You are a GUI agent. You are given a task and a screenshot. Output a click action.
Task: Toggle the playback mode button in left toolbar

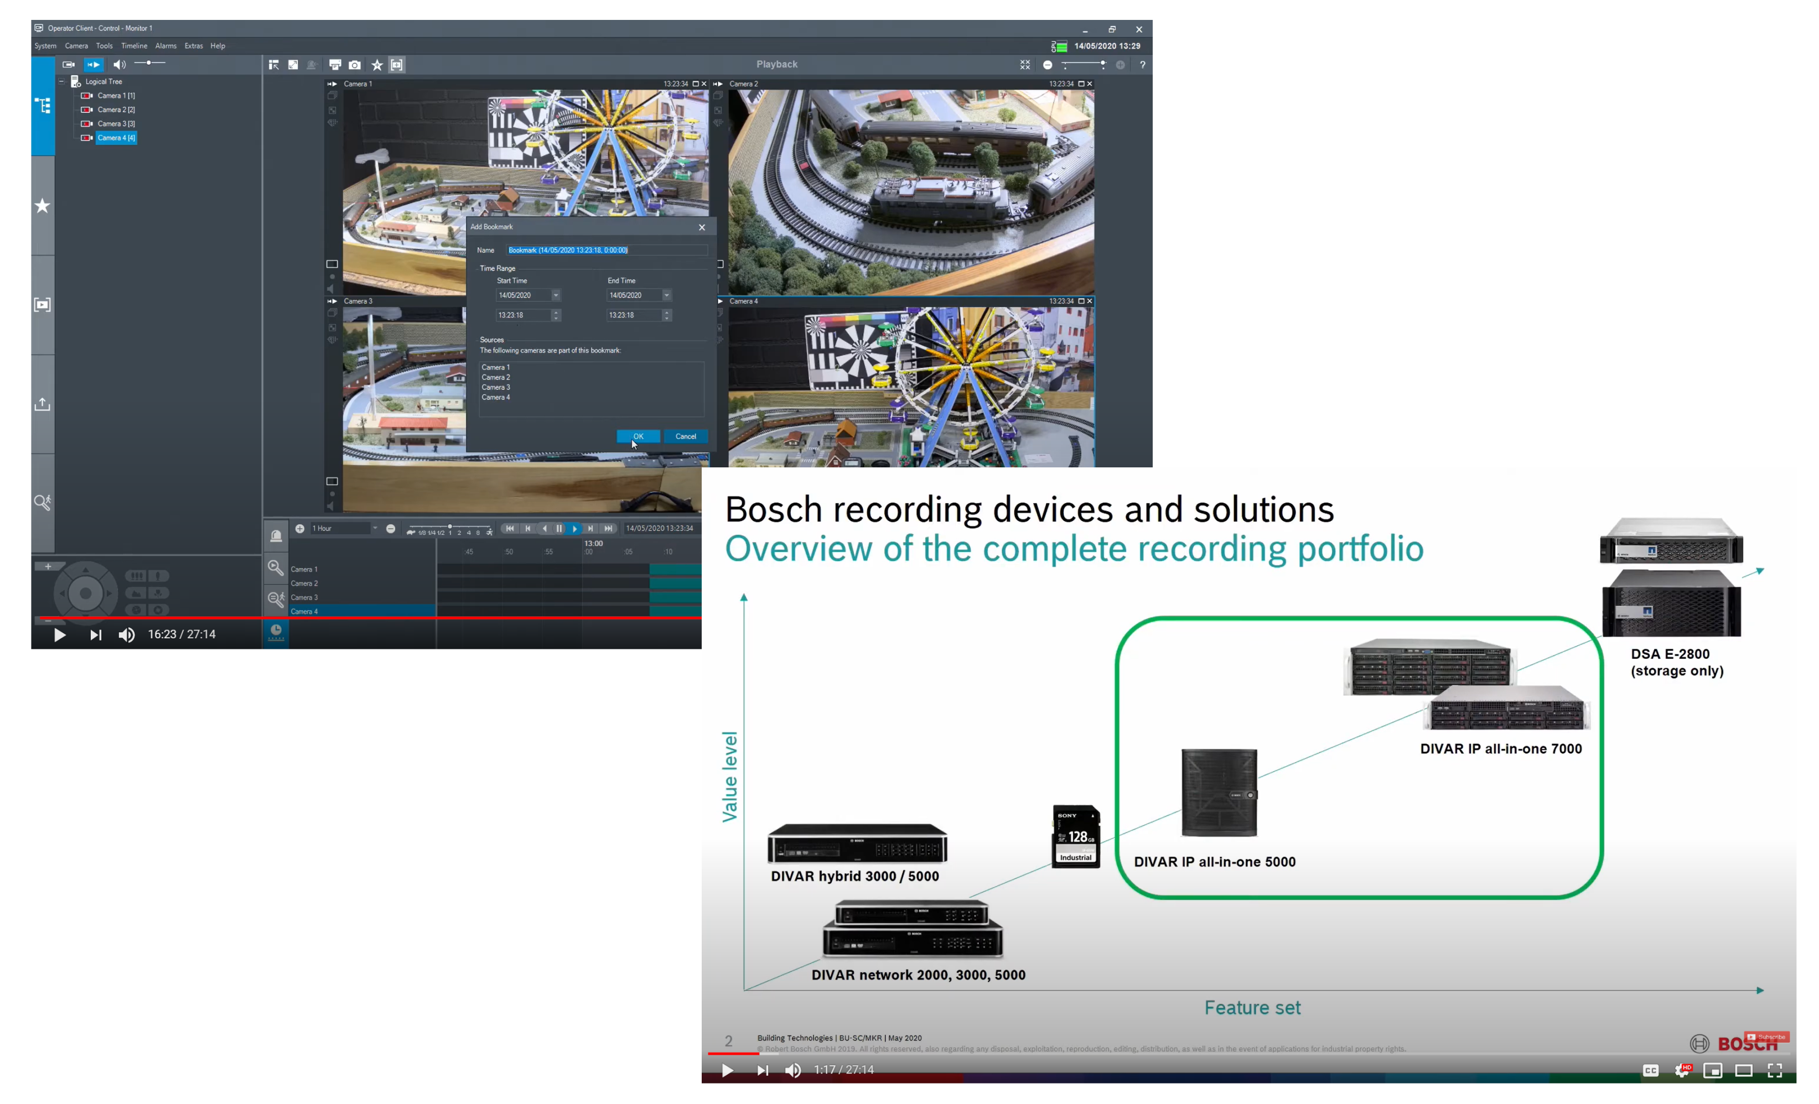pyautogui.click(x=94, y=65)
